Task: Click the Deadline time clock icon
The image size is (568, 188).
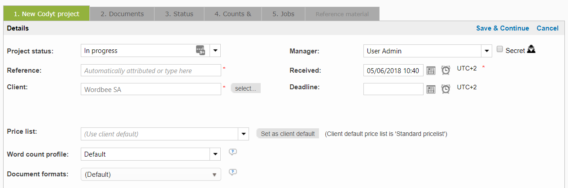Action: click(446, 89)
